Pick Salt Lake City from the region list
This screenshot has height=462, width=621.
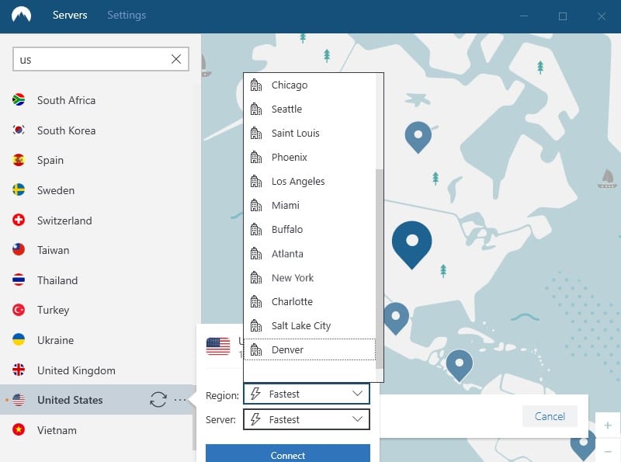pos(309,325)
